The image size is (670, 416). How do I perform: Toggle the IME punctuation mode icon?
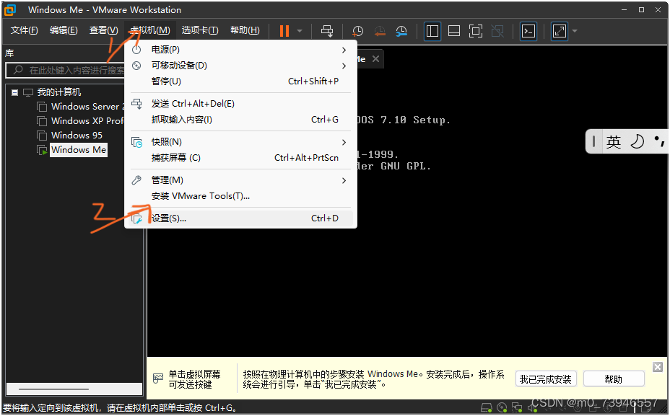[x=659, y=141]
